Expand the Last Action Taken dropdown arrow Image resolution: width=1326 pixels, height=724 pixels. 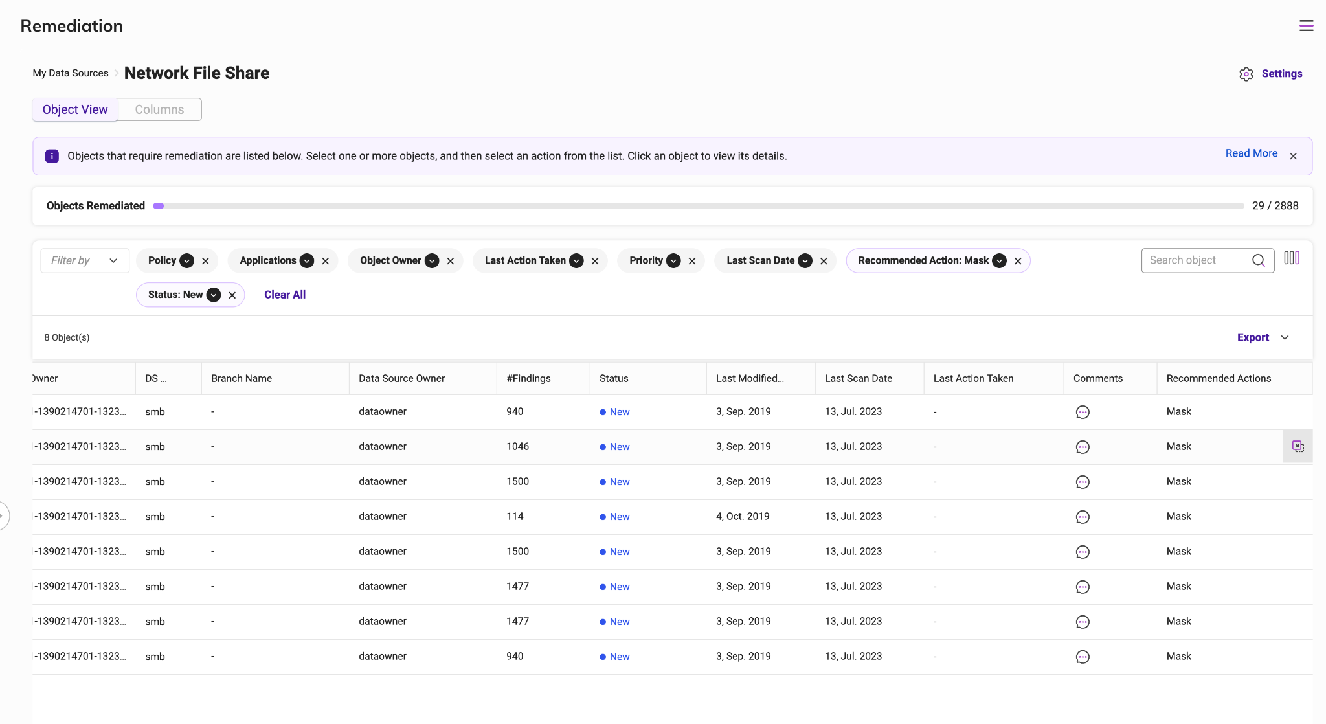[x=576, y=260]
